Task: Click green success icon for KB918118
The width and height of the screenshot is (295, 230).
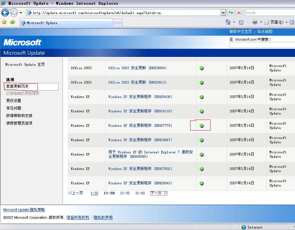Action: click(x=202, y=111)
